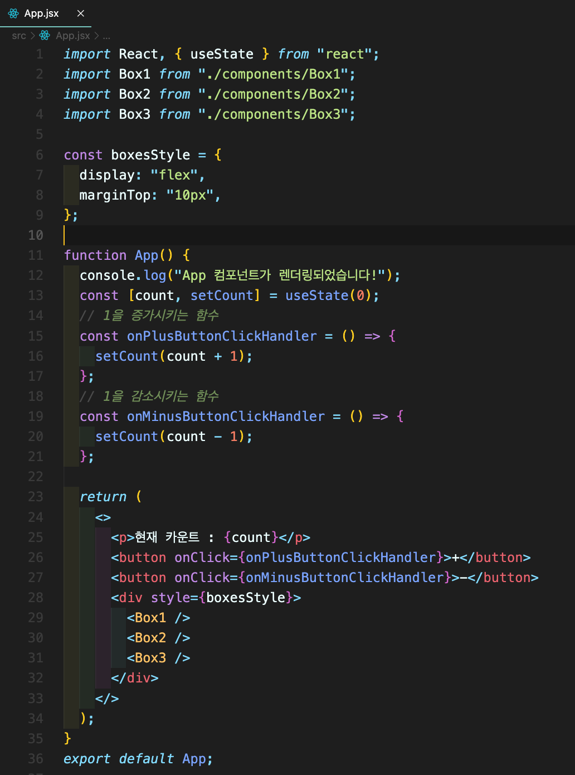Image resolution: width=575 pixels, height=775 pixels.
Task: Click onMinusButtonClickHandler declaration on line 19
Action: pos(226,416)
